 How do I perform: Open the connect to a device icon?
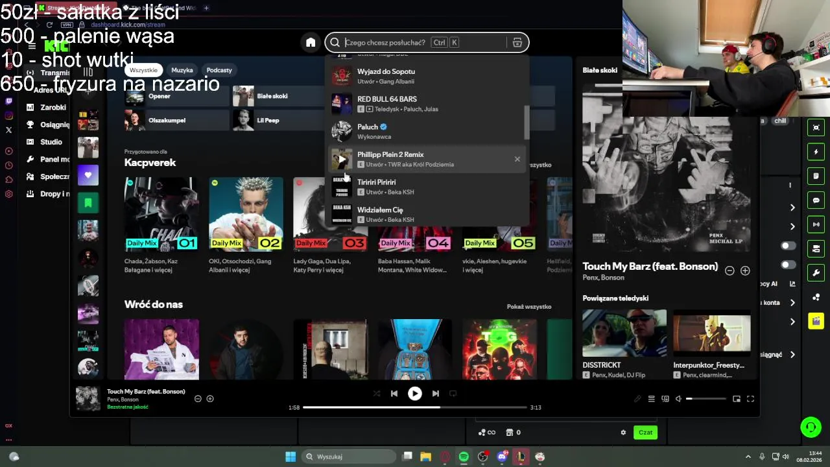(665, 399)
